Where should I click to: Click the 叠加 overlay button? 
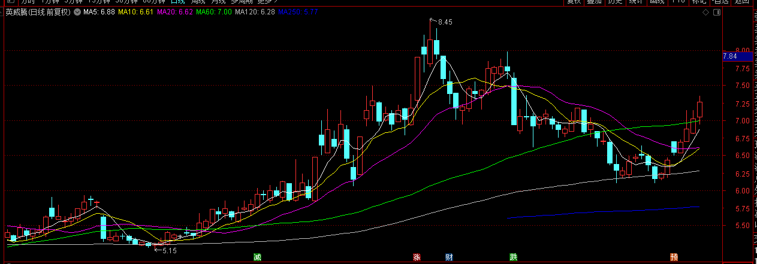(x=595, y=2)
